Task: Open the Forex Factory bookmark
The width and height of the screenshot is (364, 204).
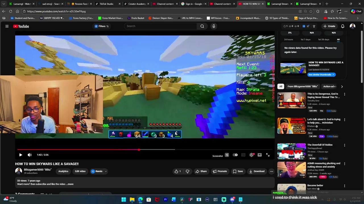Action: coord(81,18)
